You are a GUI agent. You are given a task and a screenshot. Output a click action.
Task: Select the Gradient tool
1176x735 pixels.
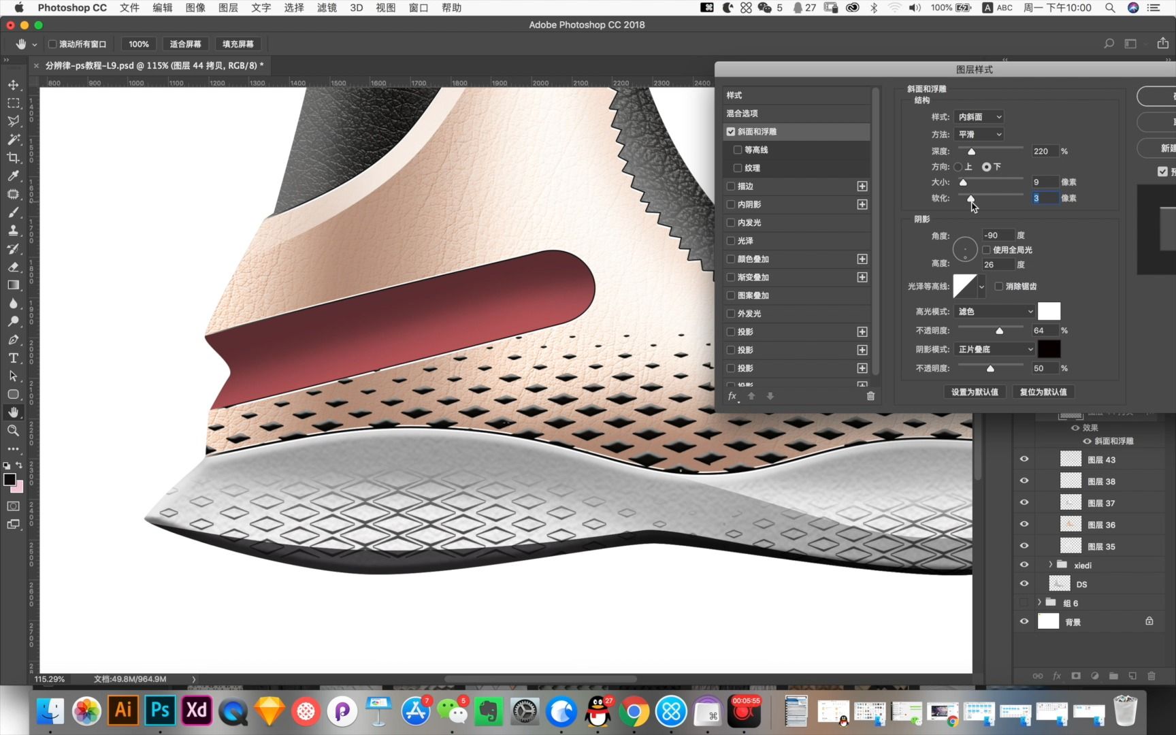13,285
